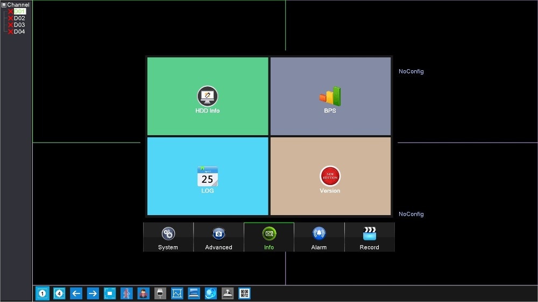This screenshot has width=538, height=302.
Task: Open the camera device icon in toolbar
Action: (160, 293)
